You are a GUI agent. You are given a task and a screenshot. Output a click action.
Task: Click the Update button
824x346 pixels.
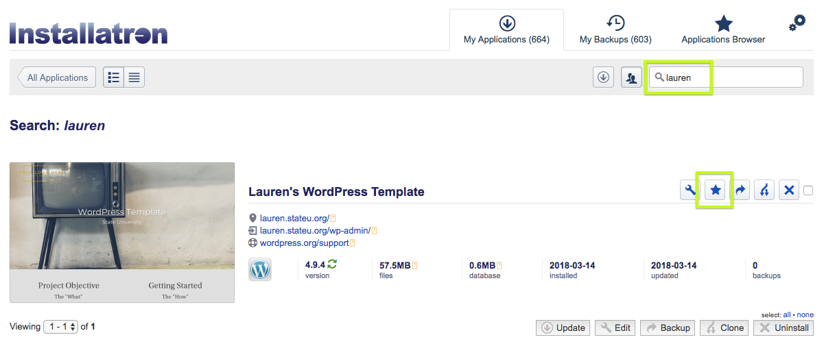(x=563, y=328)
